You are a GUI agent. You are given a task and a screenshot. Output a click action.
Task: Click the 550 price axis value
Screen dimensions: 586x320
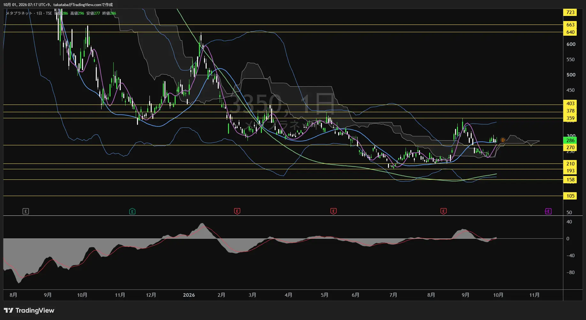coord(571,60)
